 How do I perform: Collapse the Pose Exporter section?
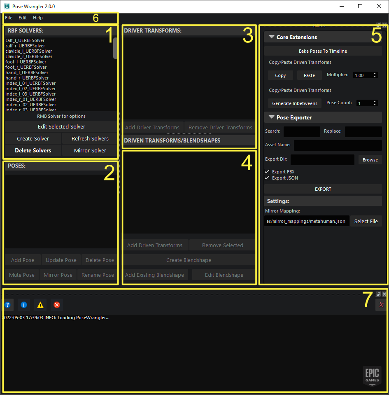pyautogui.click(x=272, y=117)
